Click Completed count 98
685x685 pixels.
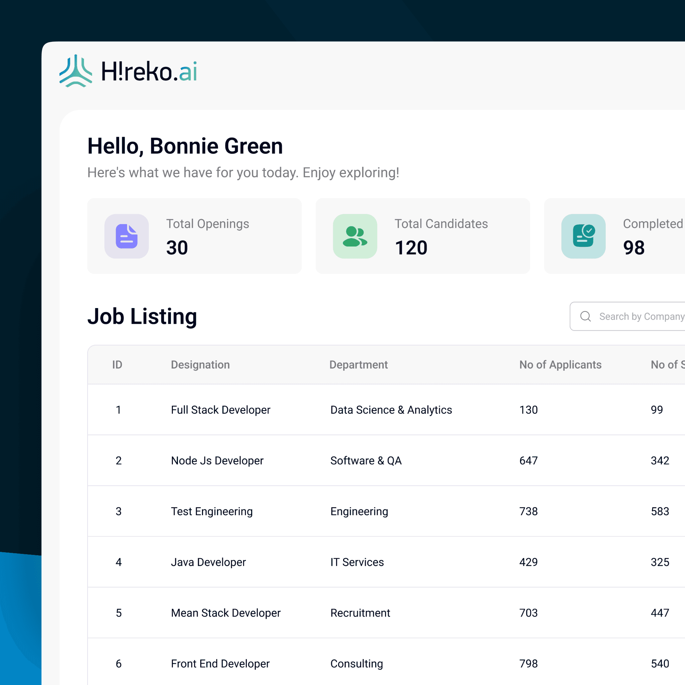(633, 248)
